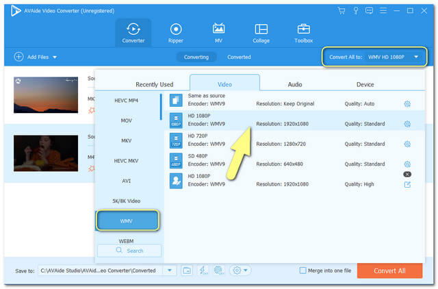Image resolution: width=438 pixels, height=289 pixels.
Task: Click the format Search field
Action: pyautogui.click(x=129, y=251)
